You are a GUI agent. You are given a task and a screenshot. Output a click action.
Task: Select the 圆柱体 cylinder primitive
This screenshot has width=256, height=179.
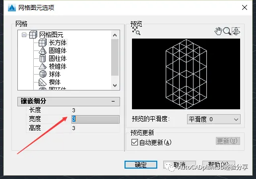58,58
